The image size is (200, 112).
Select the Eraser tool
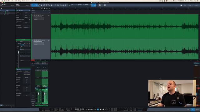pyautogui.click(x=42, y=5)
